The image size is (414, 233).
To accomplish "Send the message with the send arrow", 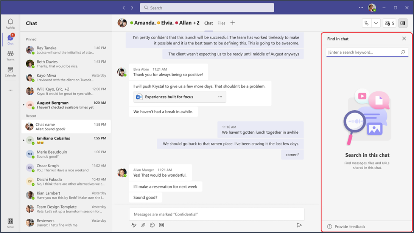I will [x=299, y=225].
